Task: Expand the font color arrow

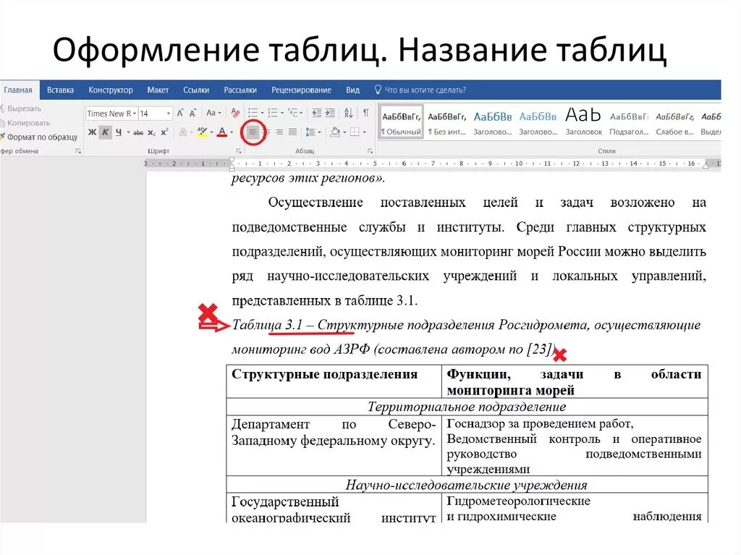Action: point(232,132)
